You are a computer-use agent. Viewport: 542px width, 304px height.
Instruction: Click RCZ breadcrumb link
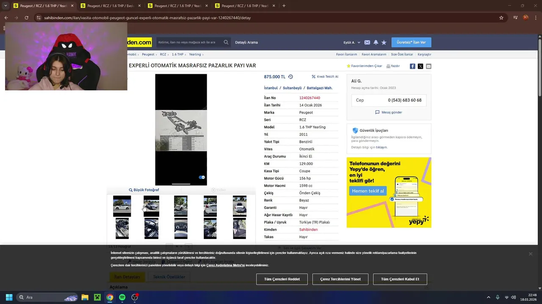(x=163, y=54)
